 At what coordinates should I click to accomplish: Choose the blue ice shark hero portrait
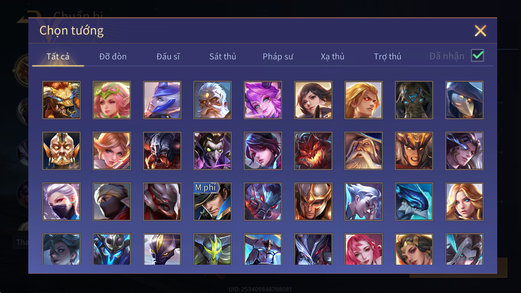click(x=414, y=202)
